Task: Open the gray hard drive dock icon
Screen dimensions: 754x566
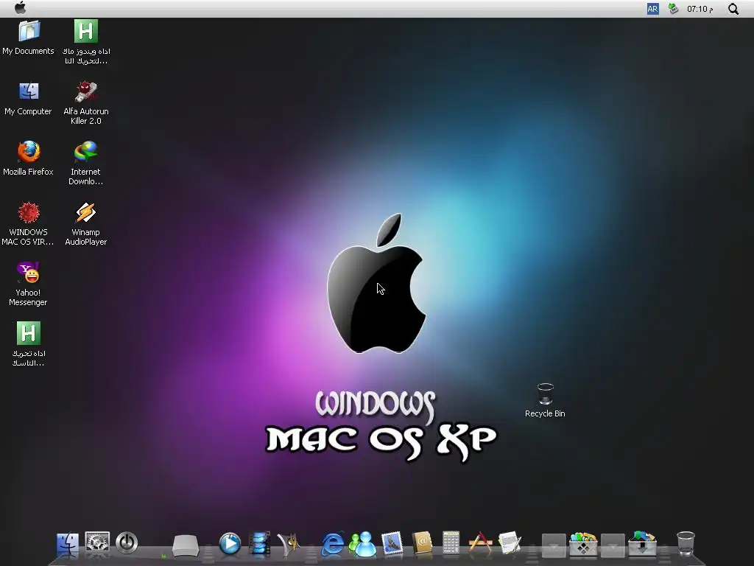Action: point(186,545)
